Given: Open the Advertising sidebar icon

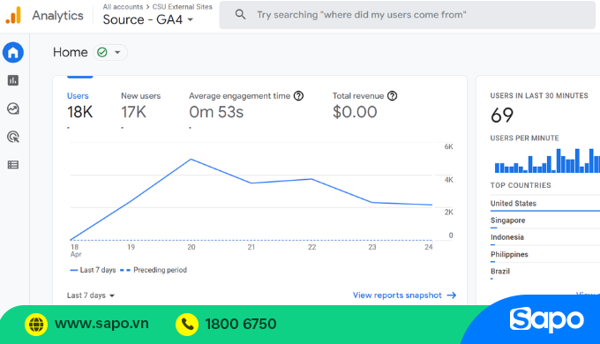Looking at the screenshot, I should click(x=13, y=137).
